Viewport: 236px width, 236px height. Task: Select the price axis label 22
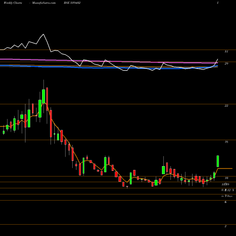click(x=226, y=106)
